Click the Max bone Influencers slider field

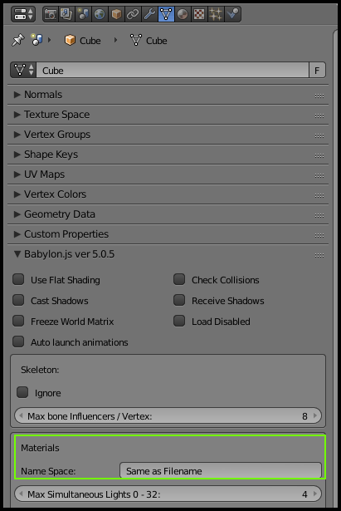click(168, 415)
